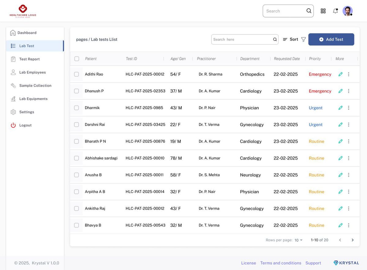Select the checkbox next to Ankitha Raj
Screen dimensions: 367x270
coord(76,208)
